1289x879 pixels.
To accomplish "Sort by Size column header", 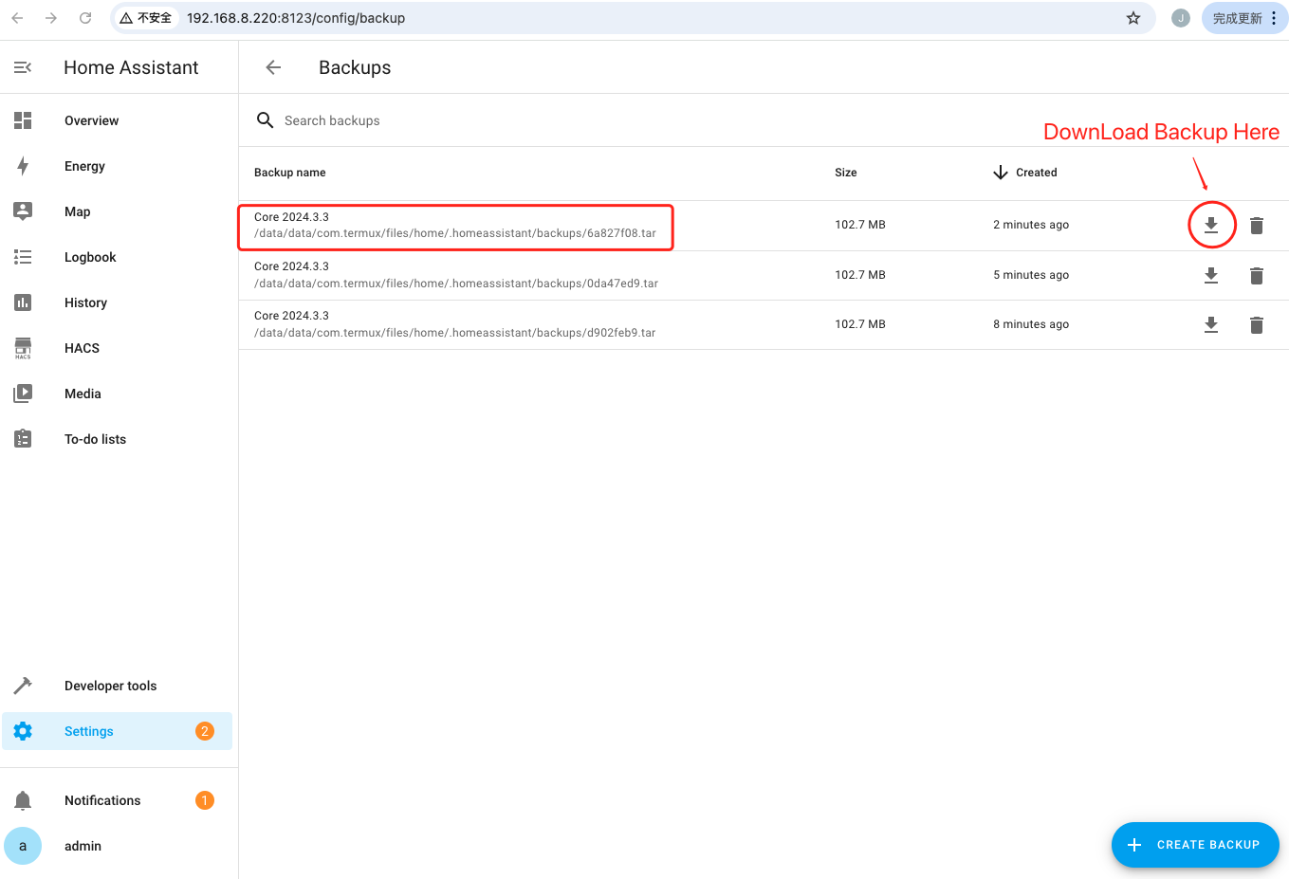I will [845, 173].
